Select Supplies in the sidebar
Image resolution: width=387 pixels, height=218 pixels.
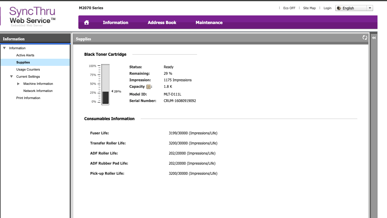click(x=35, y=62)
